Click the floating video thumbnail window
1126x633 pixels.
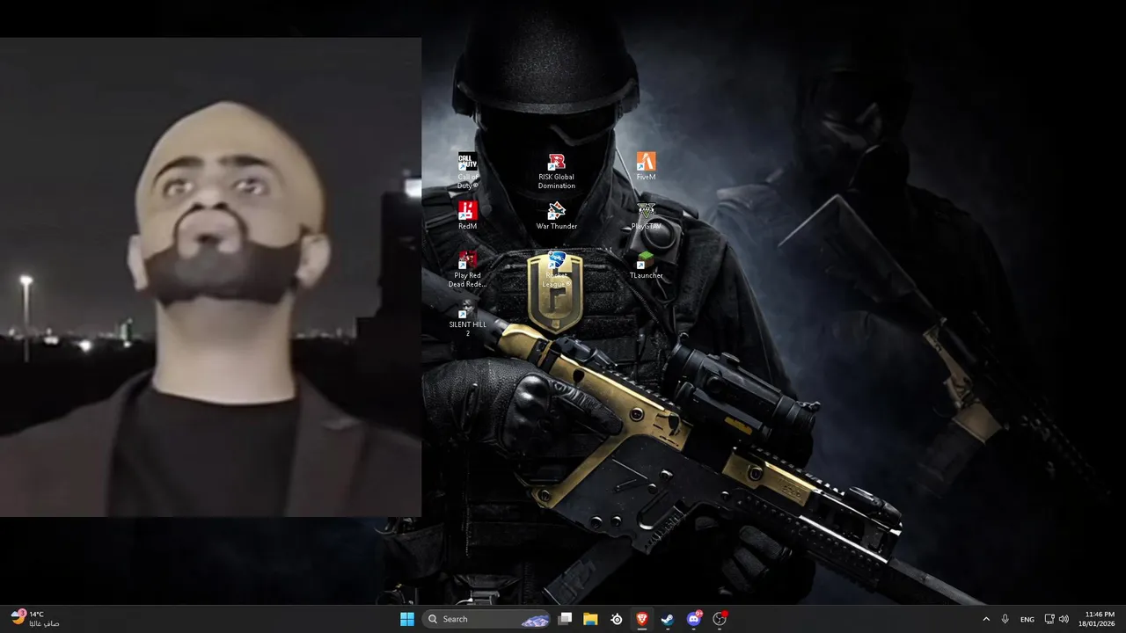(x=210, y=277)
